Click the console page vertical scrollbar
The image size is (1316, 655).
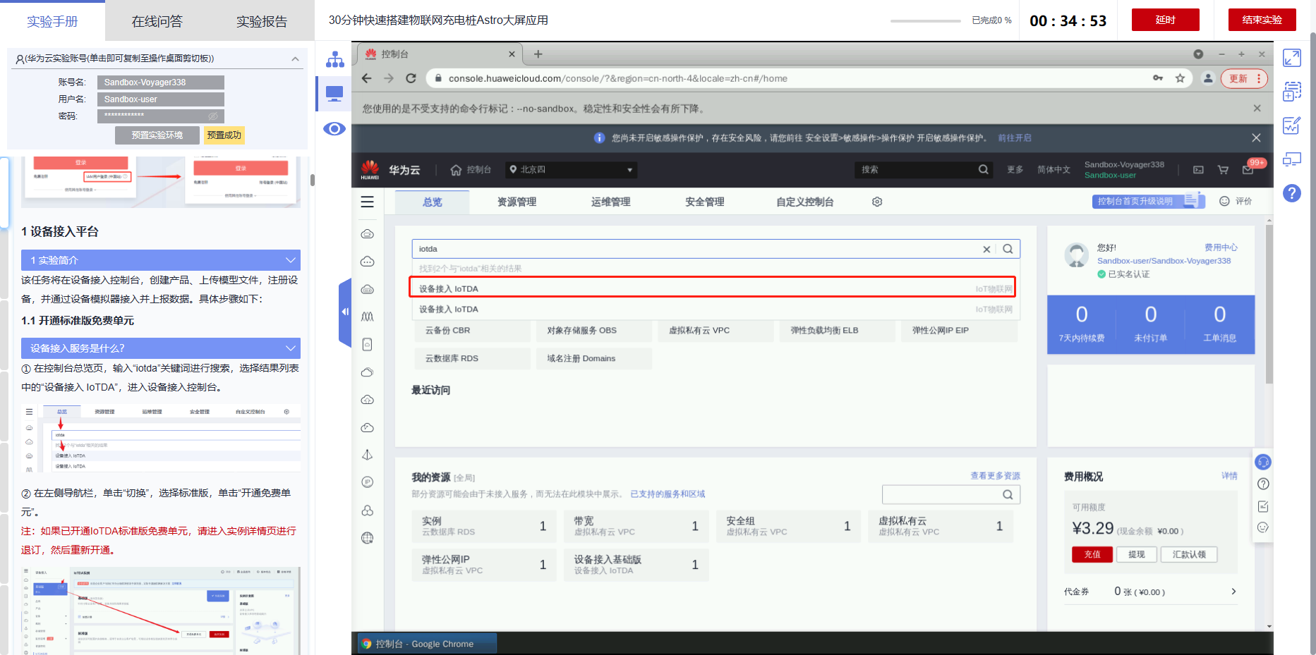click(x=1269, y=303)
